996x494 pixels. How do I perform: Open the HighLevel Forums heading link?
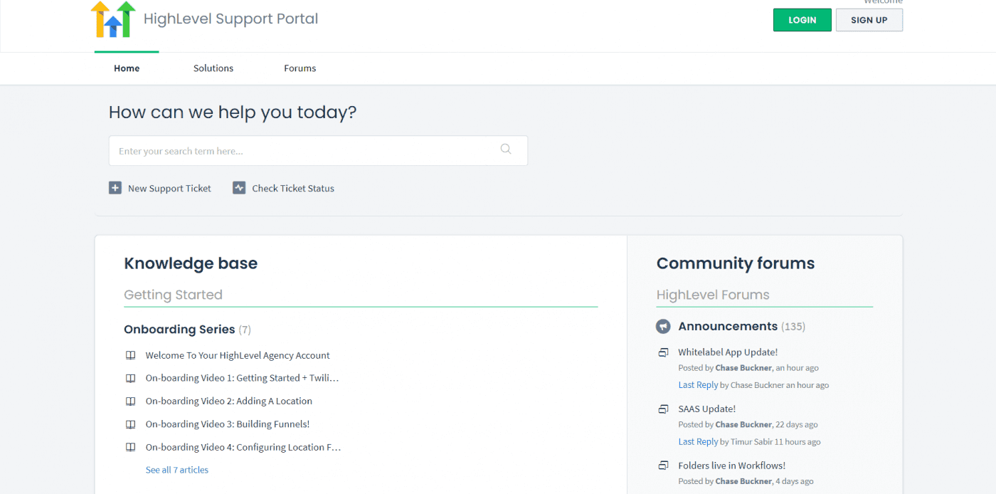click(x=713, y=295)
